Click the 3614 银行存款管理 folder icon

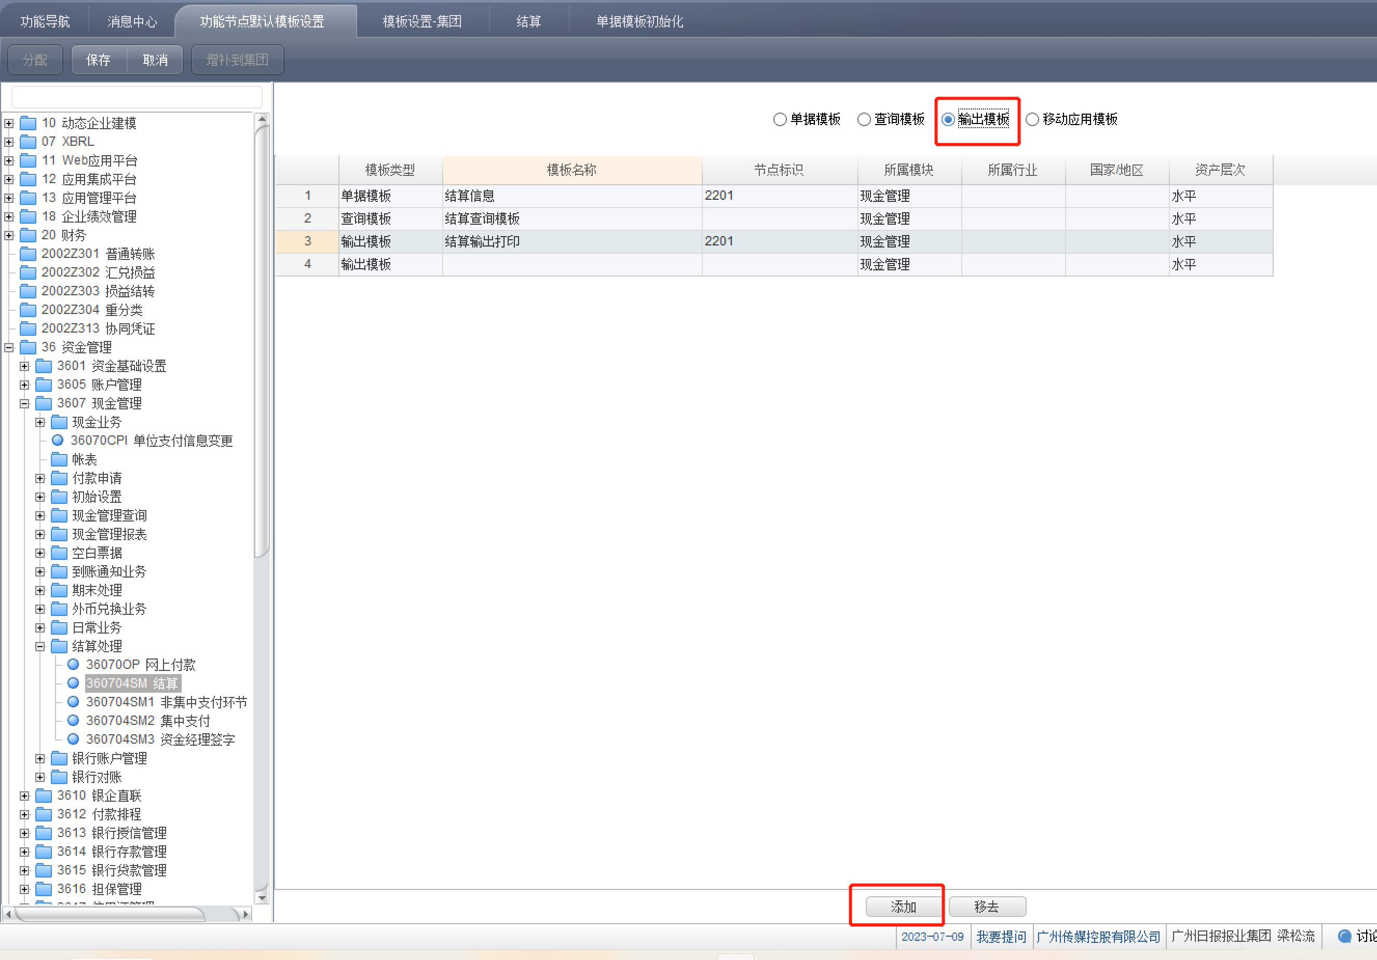point(44,852)
